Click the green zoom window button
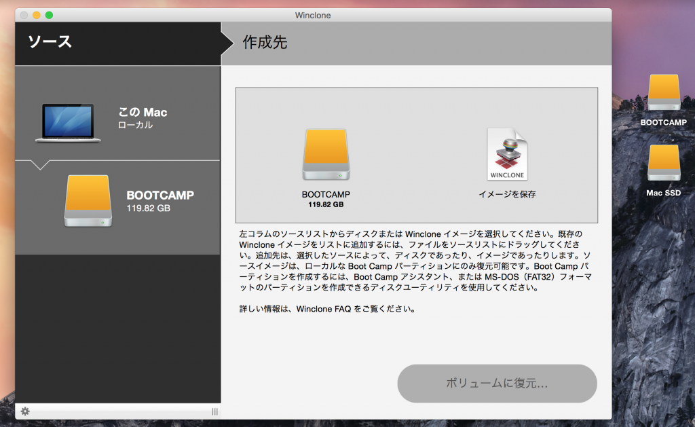Image resolution: width=695 pixels, height=427 pixels. pos(49,15)
